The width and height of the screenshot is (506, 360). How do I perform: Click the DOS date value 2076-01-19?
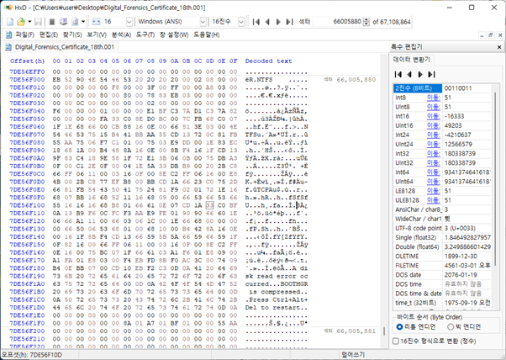[460, 275]
